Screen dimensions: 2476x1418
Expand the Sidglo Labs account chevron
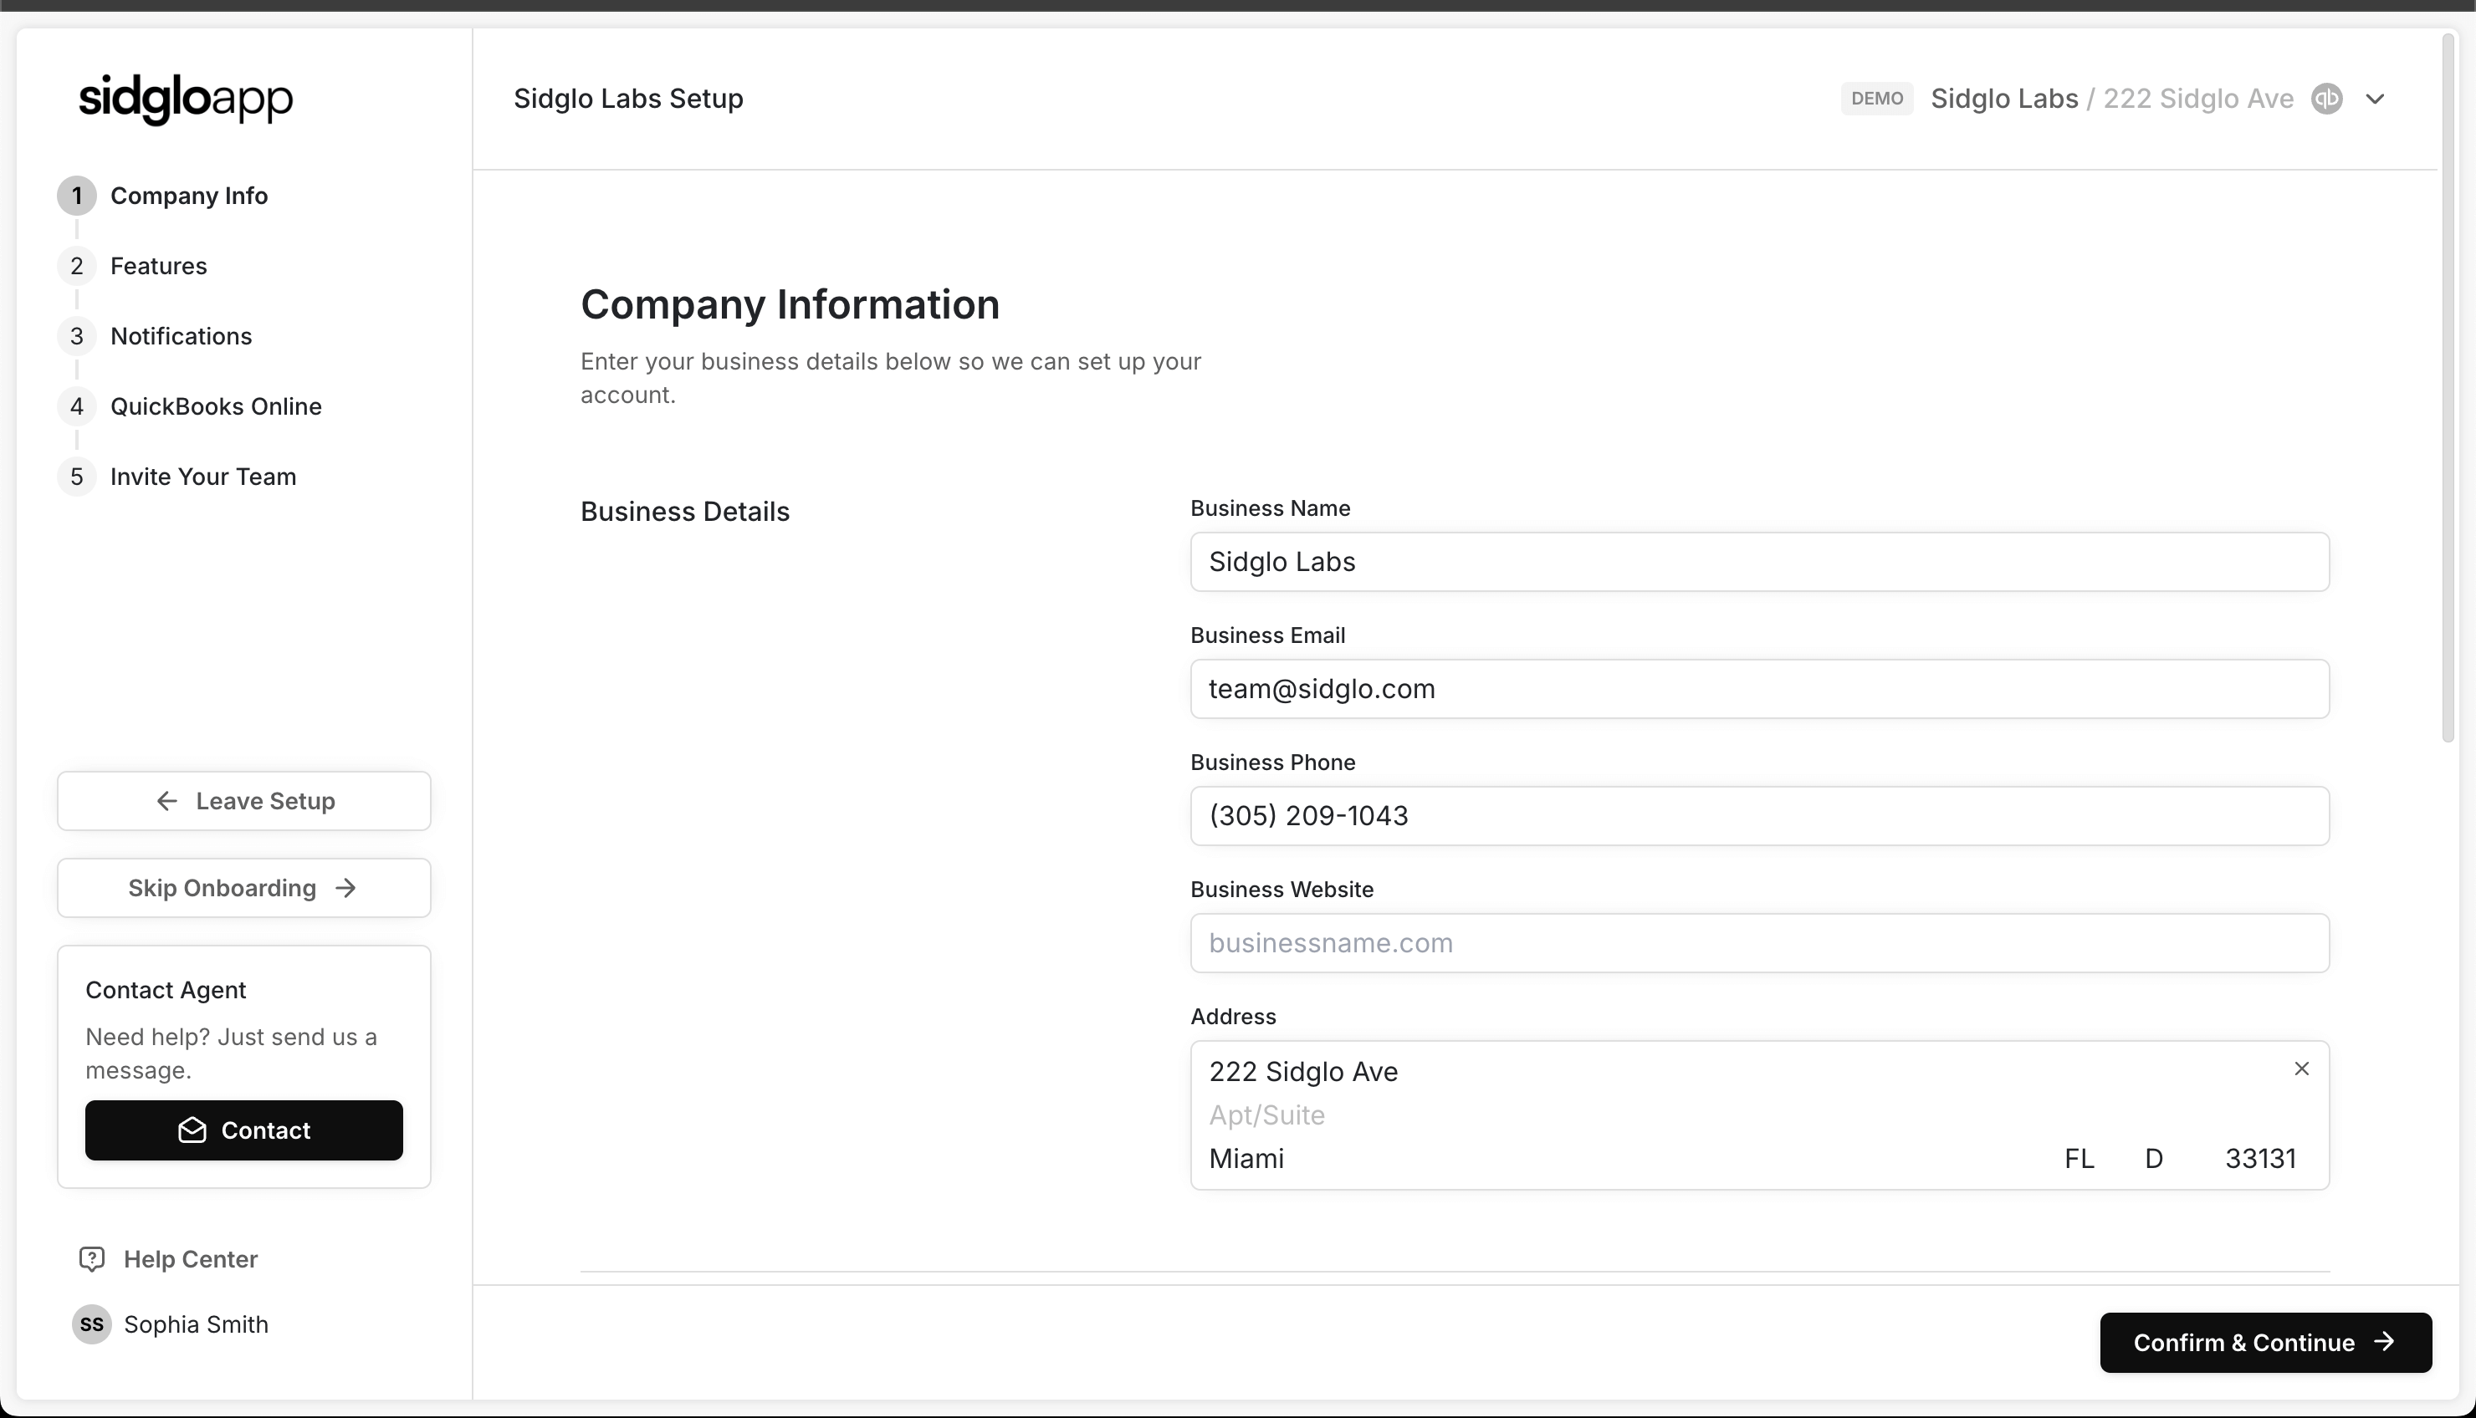point(2375,99)
